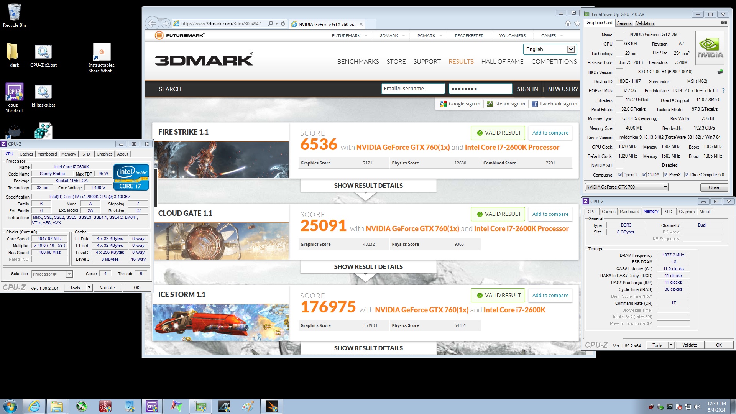Toggle the PhysX checkbox in GPU-Z
The height and width of the screenshot is (414, 736).
666,175
